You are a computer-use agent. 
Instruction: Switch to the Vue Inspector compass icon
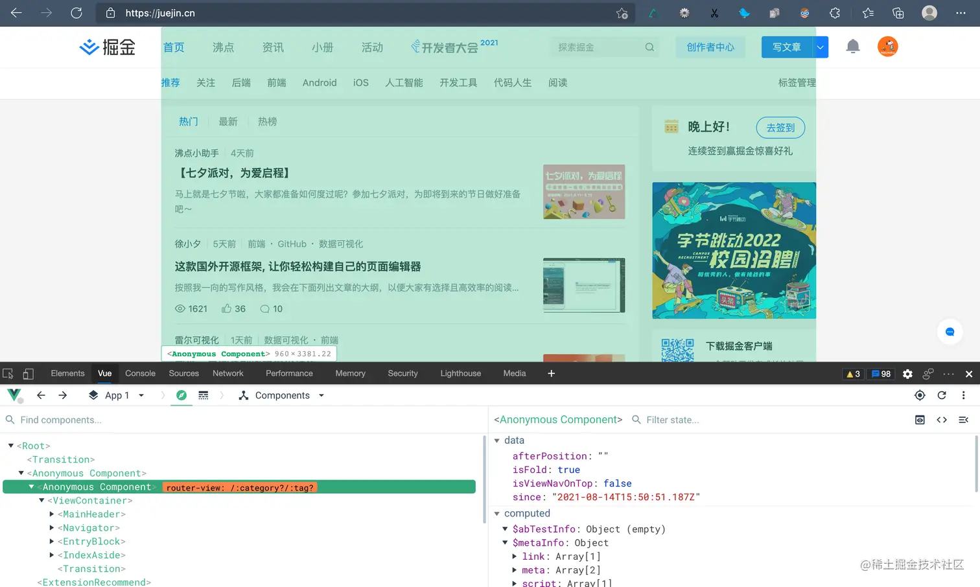click(181, 395)
